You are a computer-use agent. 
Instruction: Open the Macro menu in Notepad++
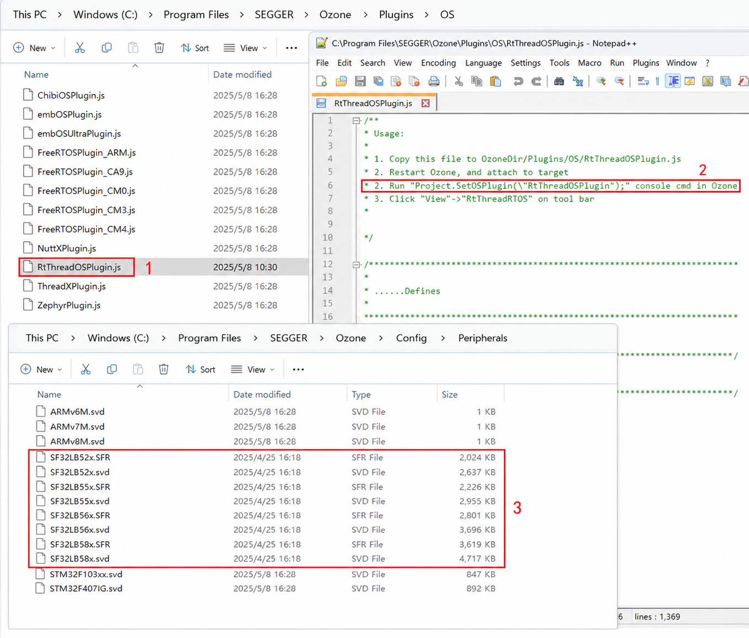(590, 63)
